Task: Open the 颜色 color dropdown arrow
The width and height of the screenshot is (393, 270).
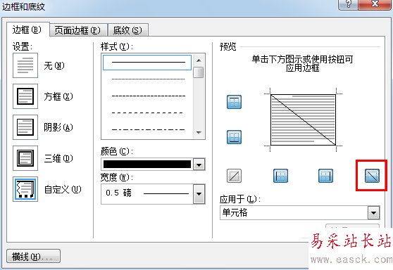Action: point(199,165)
